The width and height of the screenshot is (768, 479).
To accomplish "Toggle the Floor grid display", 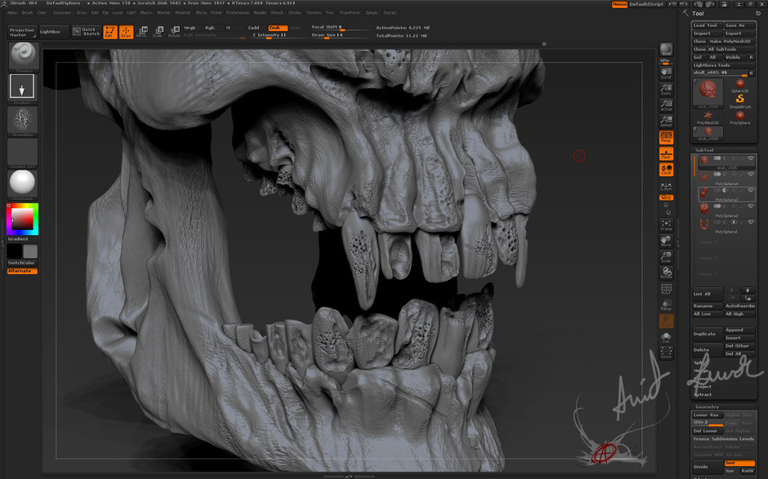I will point(666,153).
